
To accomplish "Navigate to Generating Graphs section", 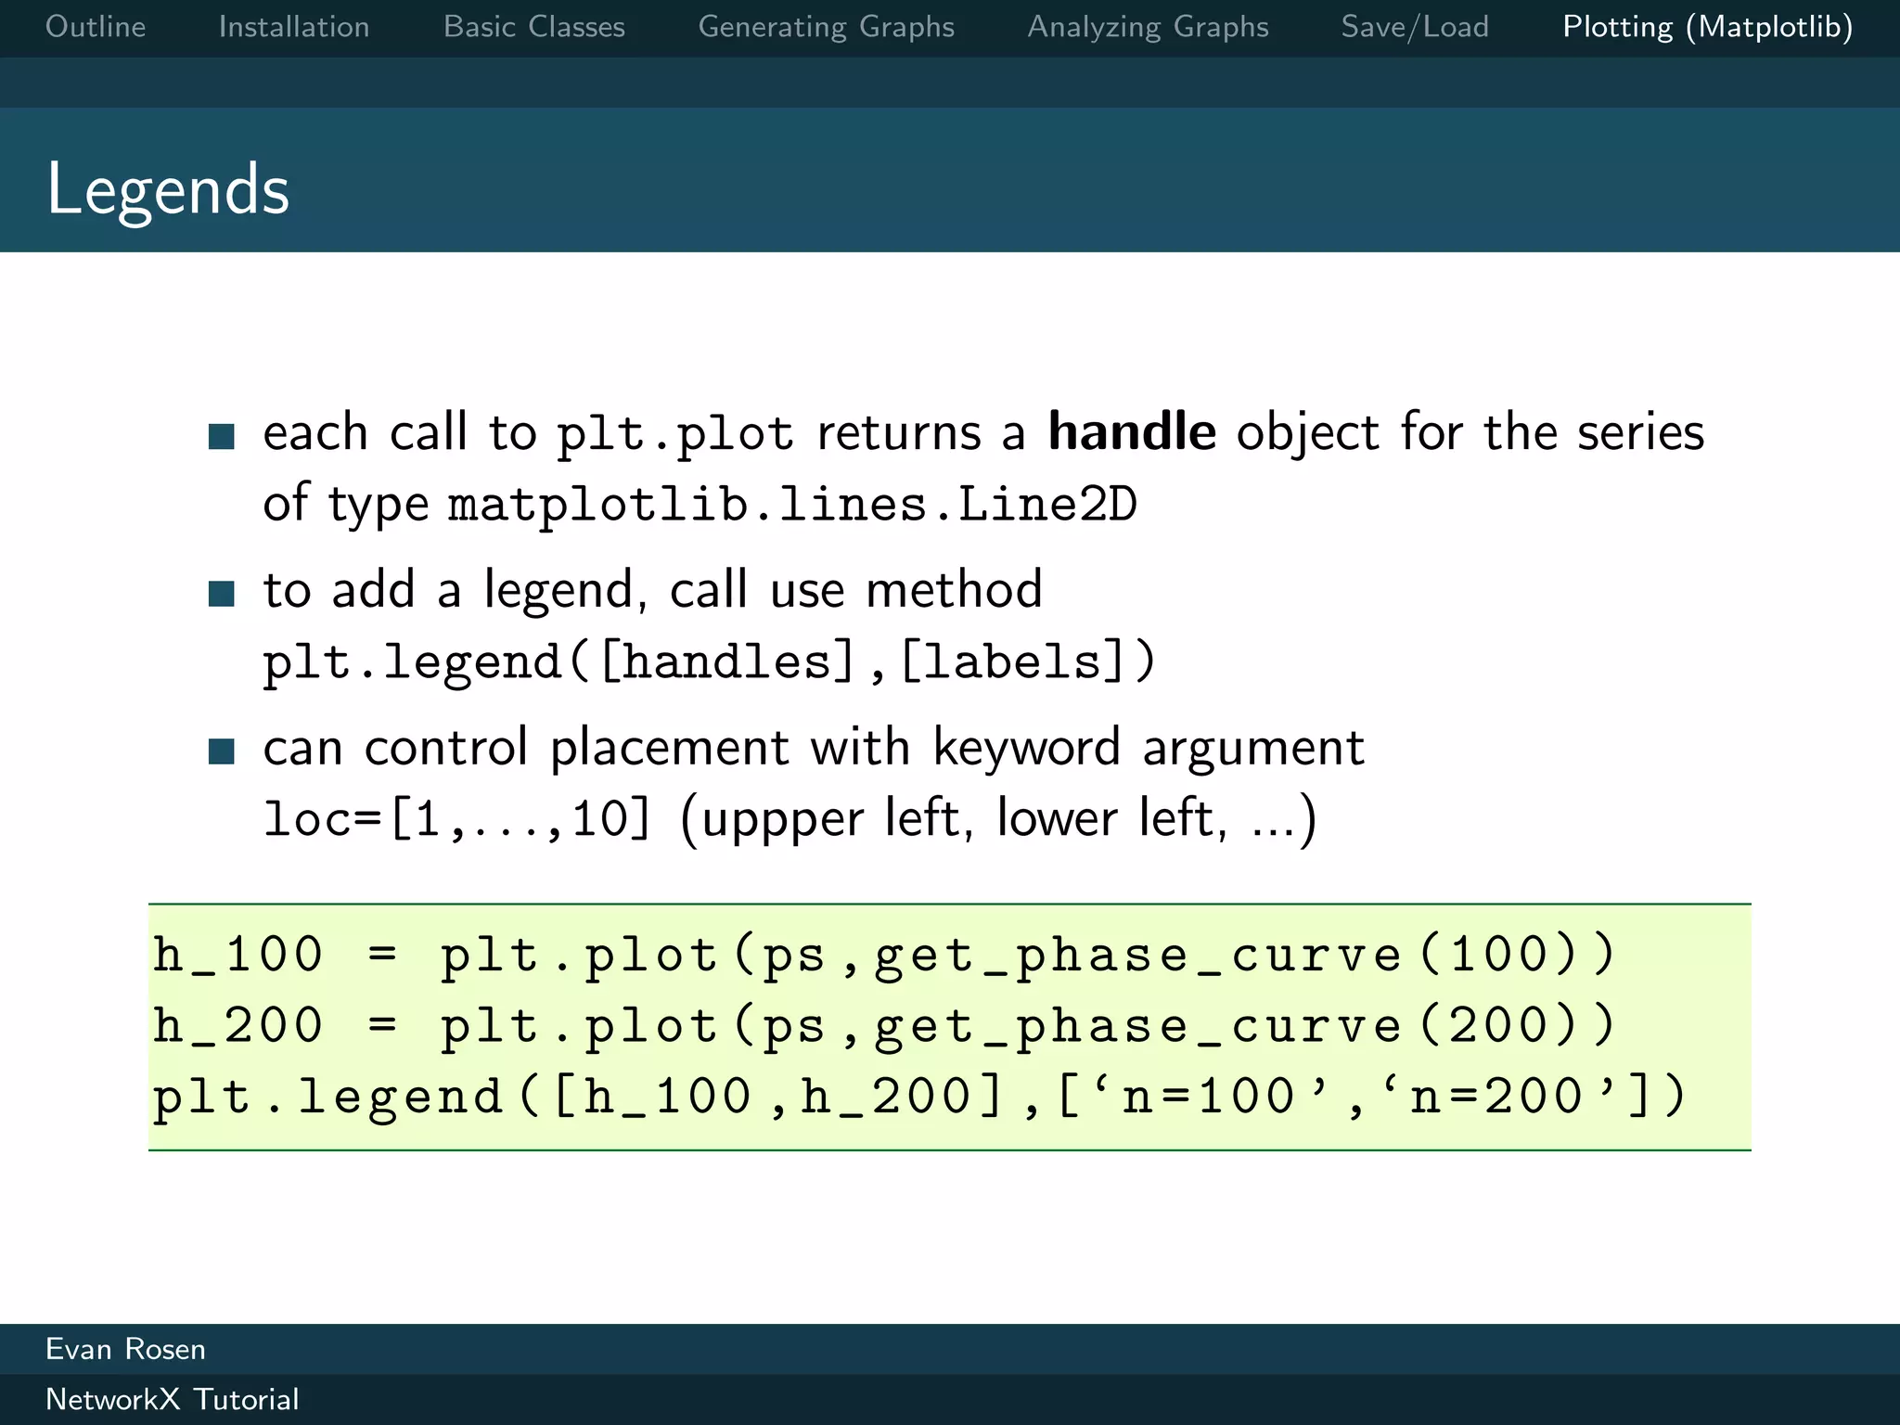I will pos(826,27).
